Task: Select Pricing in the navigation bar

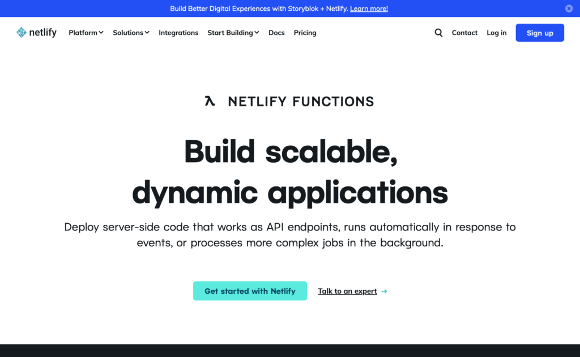Action: tap(305, 33)
